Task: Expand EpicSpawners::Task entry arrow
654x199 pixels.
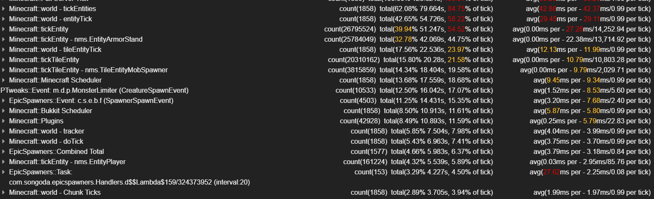Action: (3, 172)
